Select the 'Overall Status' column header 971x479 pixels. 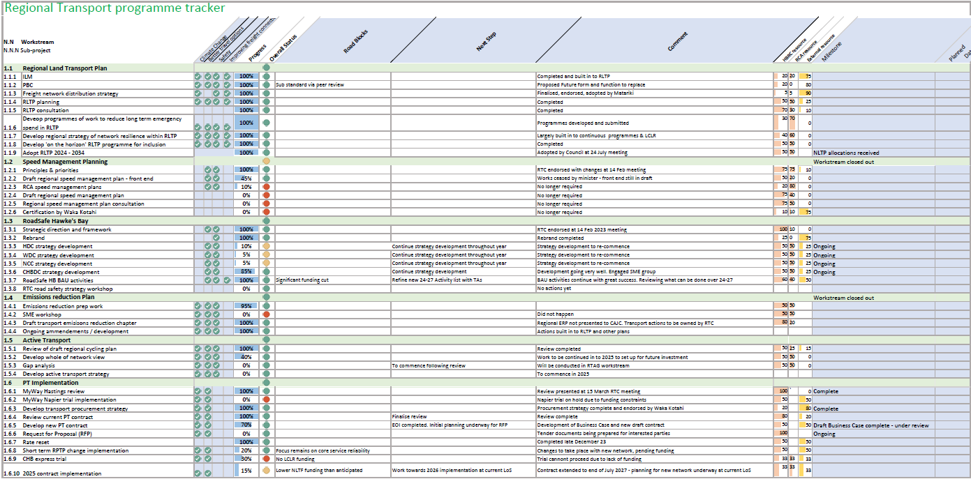point(283,49)
